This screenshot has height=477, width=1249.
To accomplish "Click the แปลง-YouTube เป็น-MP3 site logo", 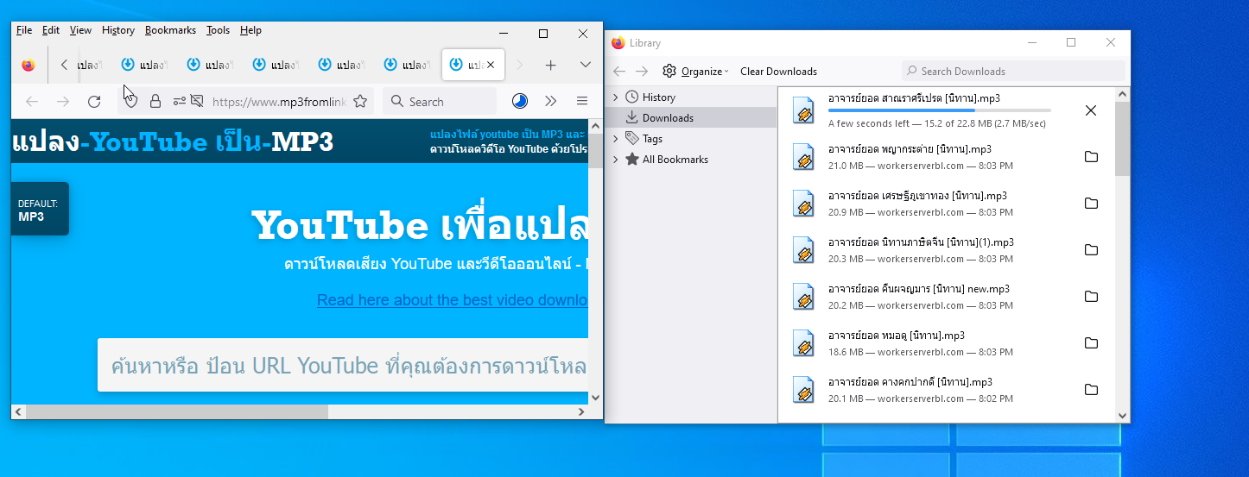I will click(173, 141).
